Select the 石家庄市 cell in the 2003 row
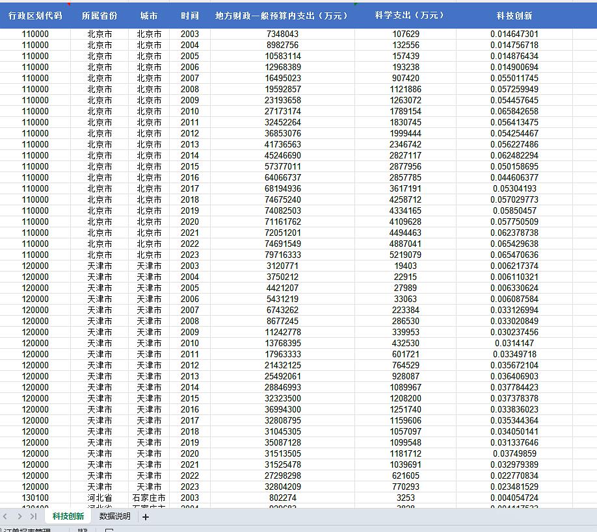The image size is (597, 532). (149, 497)
